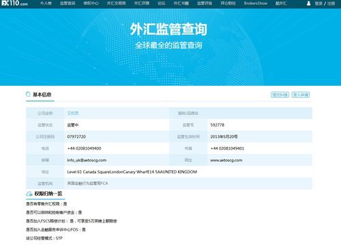Click the 全球最全的监管查询 banner subtitle

pos(168,46)
